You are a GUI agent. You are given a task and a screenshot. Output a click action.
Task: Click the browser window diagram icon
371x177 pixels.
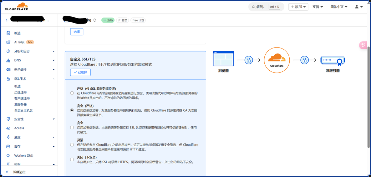click(x=223, y=59)
